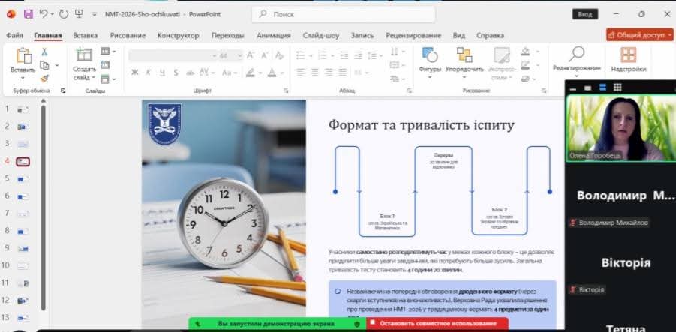Open the font size dropdown

point(239,55)
